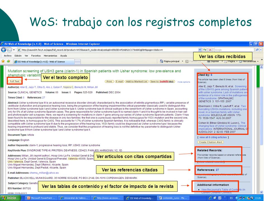Click the Print button
This screenshot has width=268, height=201.
tap(109, 82)
